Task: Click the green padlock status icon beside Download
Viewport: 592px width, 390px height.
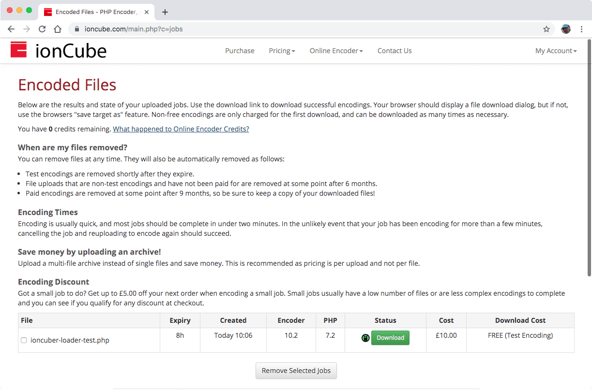Action: point(365,337)
